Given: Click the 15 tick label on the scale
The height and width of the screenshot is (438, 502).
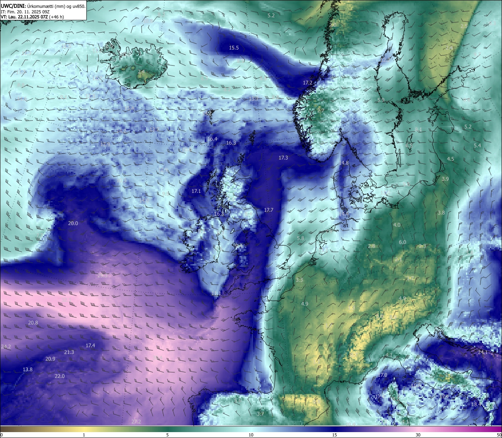Looking at the screenshot, I should (x=335, y=435).
